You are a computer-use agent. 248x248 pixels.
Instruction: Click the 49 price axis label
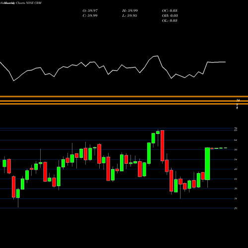click(236, 169)
